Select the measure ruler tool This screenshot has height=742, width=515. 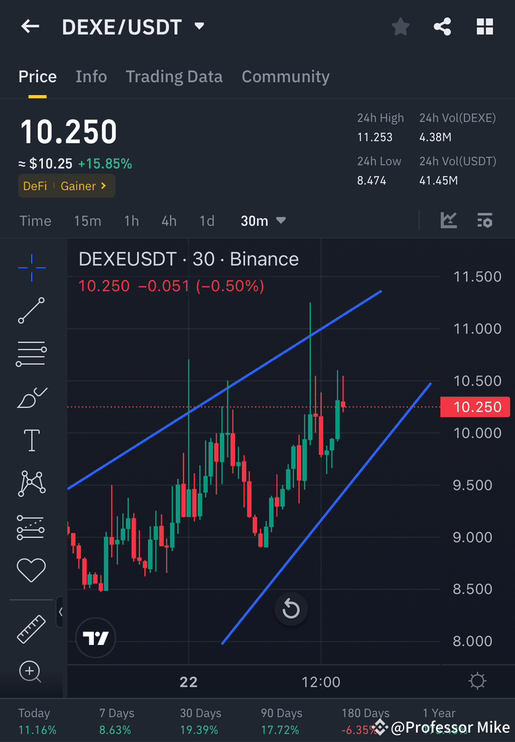(x=31, y=628)
